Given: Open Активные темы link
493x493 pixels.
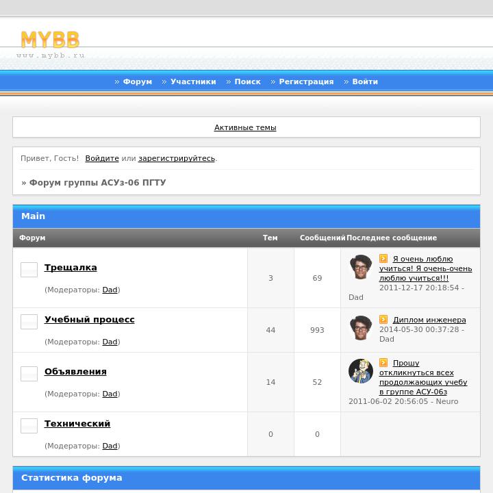Looking at the screenshot, I should pyautogui.click(x=245, y=127).
